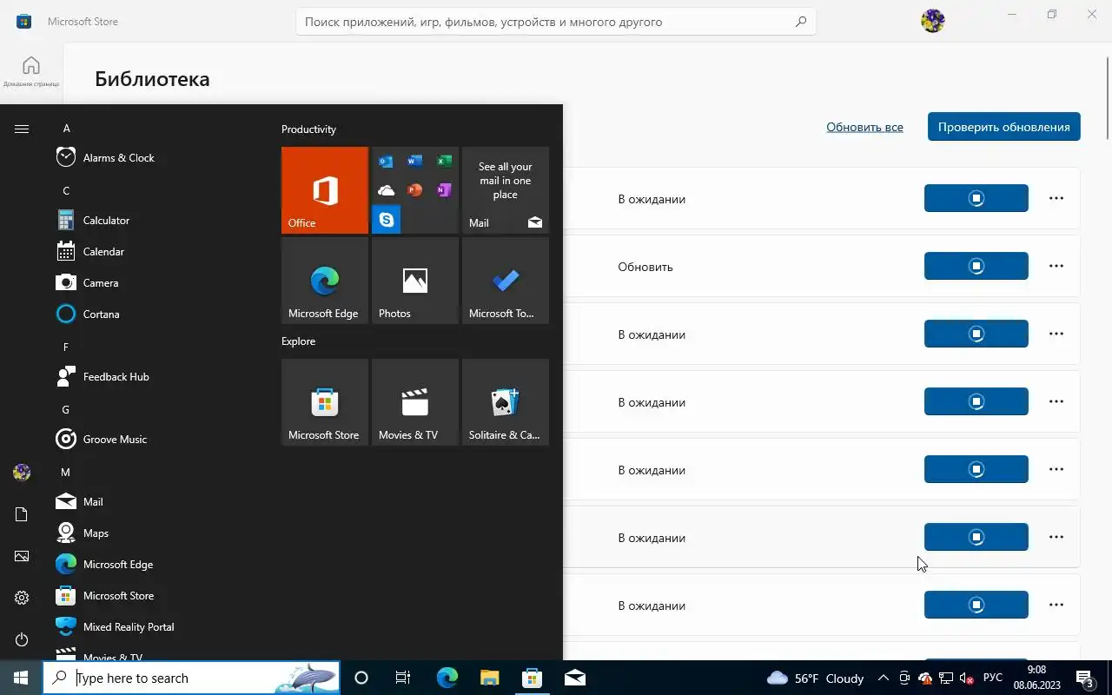Open the Movies & TV tile
Viewport: 1112px width, 695px height.
(415, 402)
